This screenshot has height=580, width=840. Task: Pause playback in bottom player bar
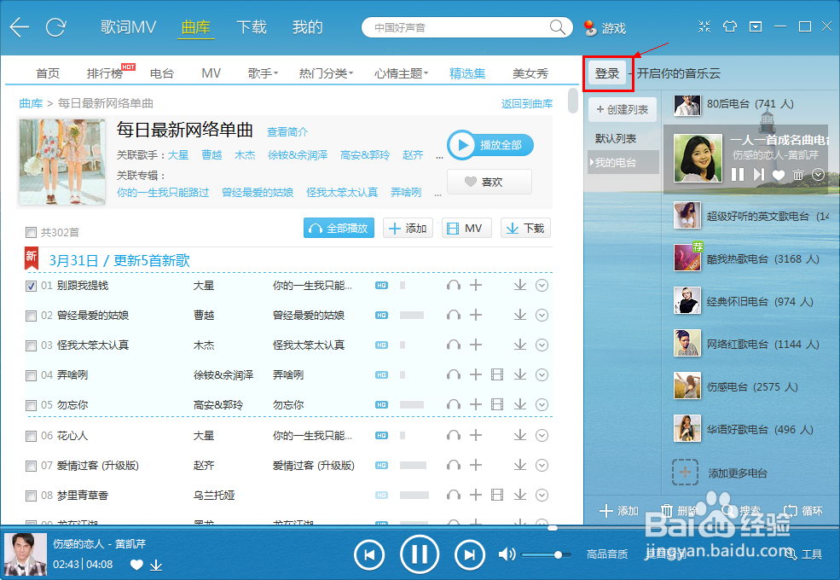pyautogui.click(x=420, y=554)
